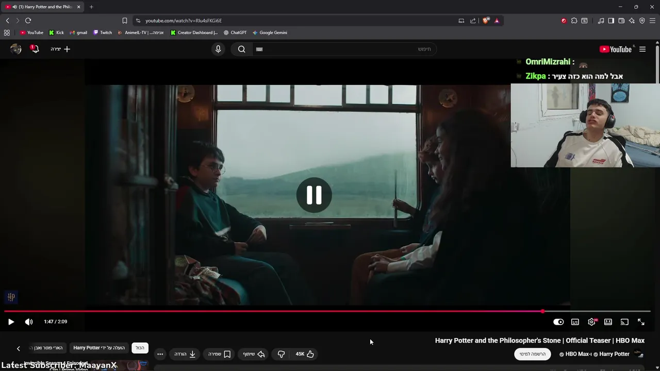Open the Kick bookmark
Screen dimensions: 660x371
point(56,32)
